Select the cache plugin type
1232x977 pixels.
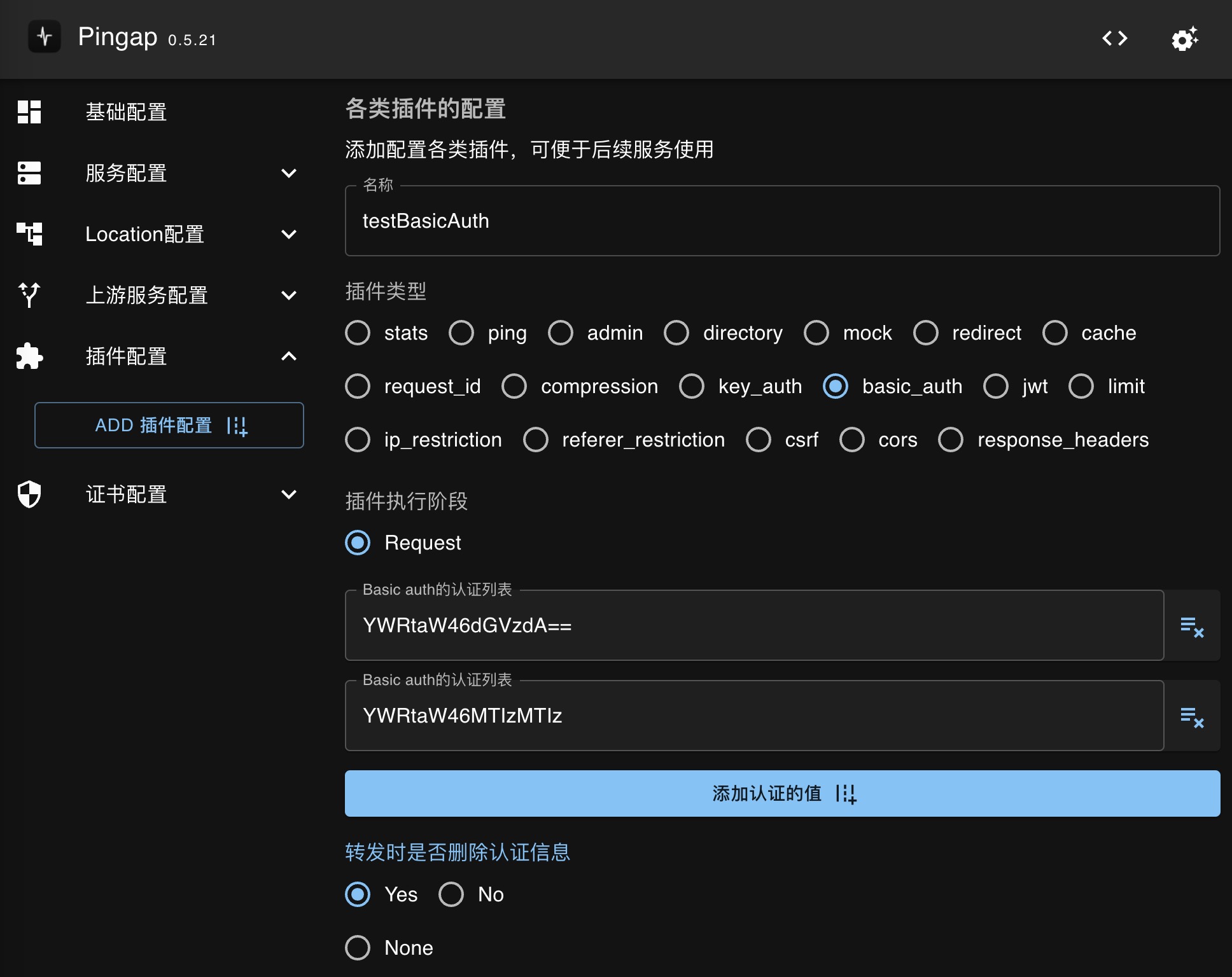click(1055, 333)
